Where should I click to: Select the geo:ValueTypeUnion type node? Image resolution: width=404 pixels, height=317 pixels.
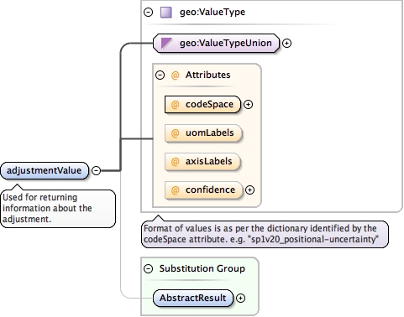click(217, 44)
